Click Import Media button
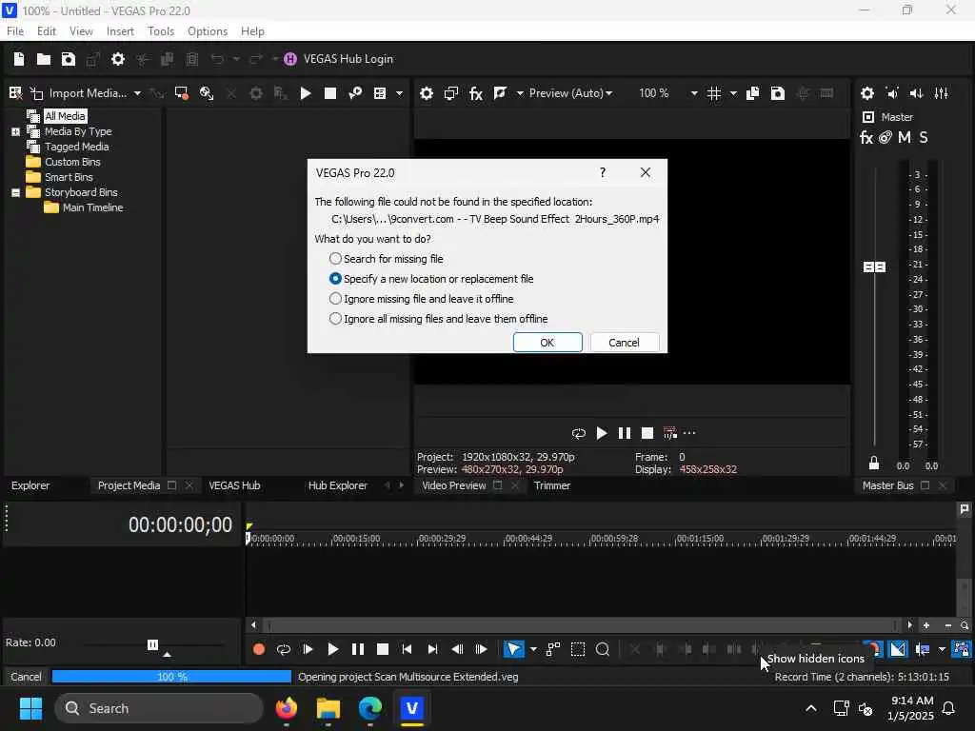975x731 pixels. click(81, 93)
